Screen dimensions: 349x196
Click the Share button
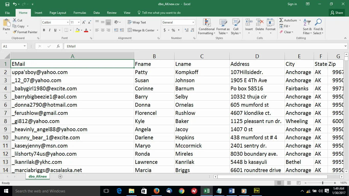coord(336,13)
